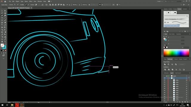The height and width of the screenshot is (107, 191).
Task: Open Color panel options menu
Action: point(190,34)
